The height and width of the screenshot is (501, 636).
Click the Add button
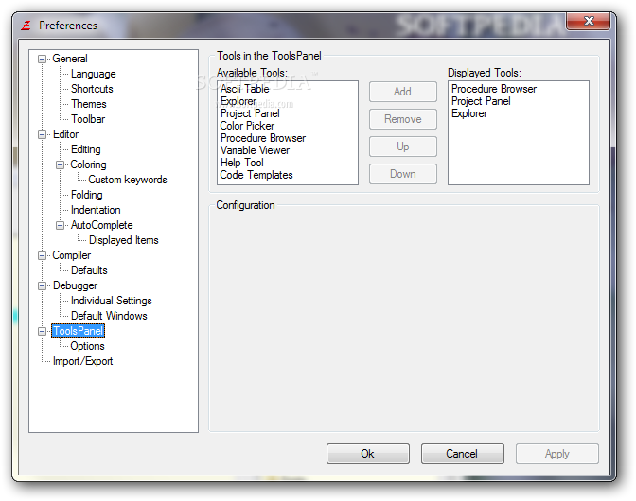pos(403,92)
